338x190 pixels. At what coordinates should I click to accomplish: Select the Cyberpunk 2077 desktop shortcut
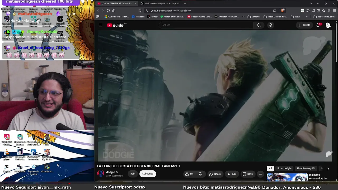(x=47, y=140)
